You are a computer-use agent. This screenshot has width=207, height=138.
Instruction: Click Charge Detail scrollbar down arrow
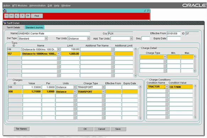(195, 71)
